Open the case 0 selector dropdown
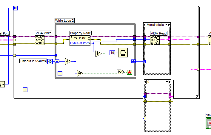Image resolution: width=211 pixels, height=135 pixels. tap(167, 82)
